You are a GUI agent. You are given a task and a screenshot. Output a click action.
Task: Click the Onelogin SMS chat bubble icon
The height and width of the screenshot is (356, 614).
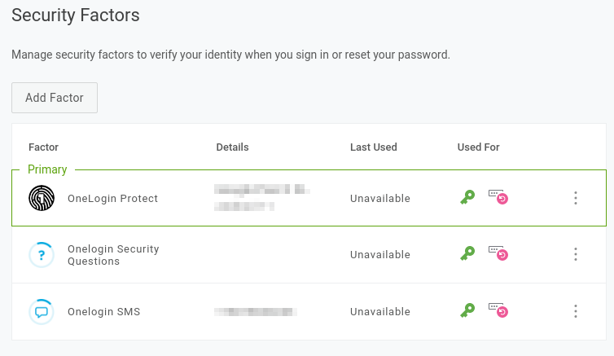coord(42,311)
